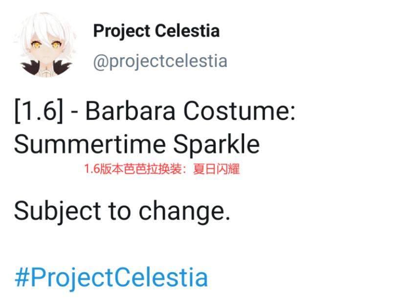Viewport: 400px width, 307px height.
Task: Click the word Sparkle
Action: point(216,145)
